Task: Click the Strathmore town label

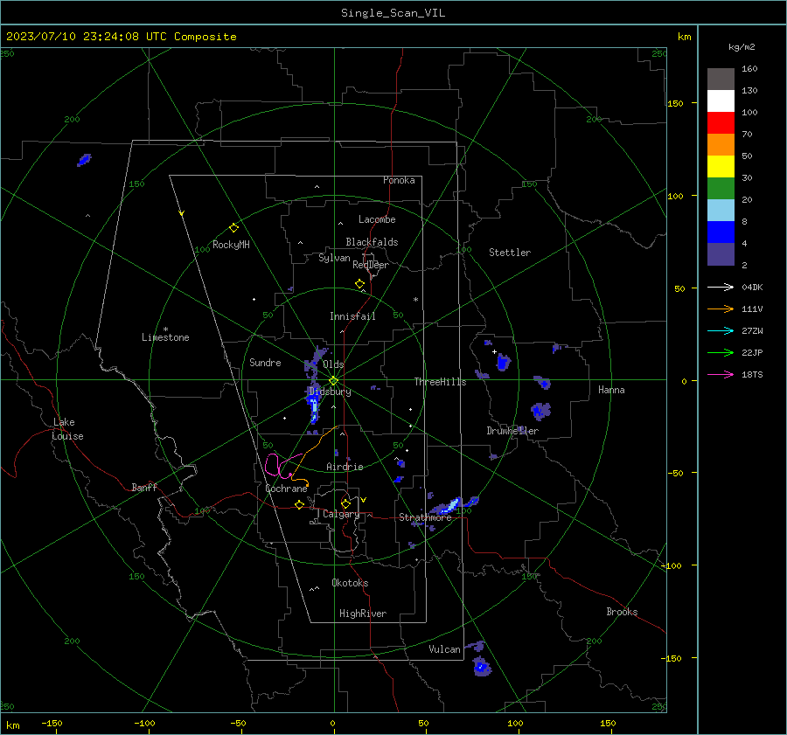Action: (425, 517)
